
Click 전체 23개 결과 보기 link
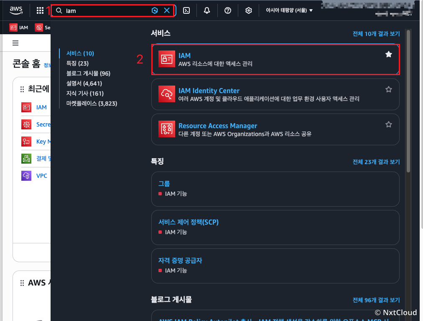[376, 162]
